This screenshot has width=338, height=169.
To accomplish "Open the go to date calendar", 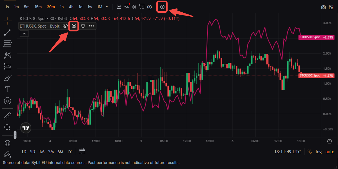I will [x=82, y=152].
